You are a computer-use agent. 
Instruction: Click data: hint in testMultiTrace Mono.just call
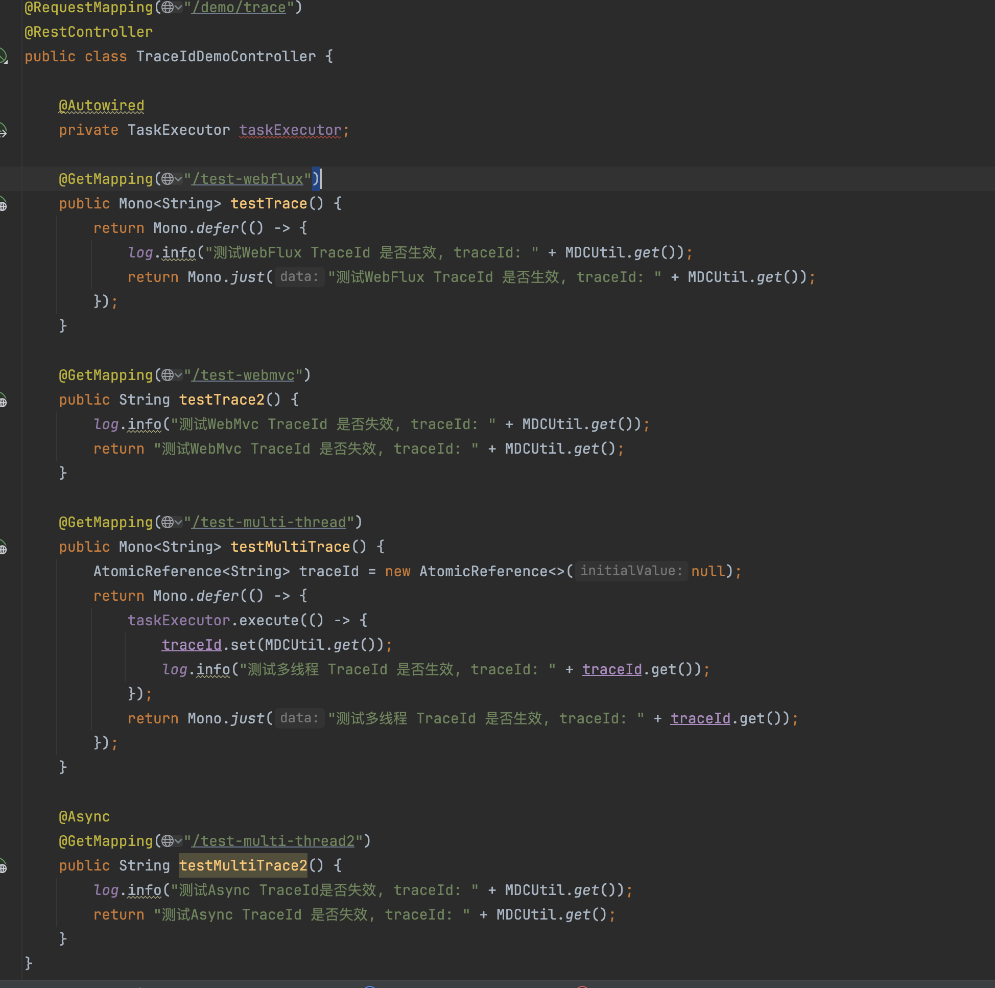(299, 718)
